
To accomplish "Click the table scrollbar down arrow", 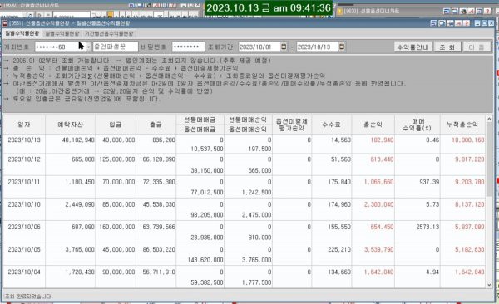I will click(489, 285).
